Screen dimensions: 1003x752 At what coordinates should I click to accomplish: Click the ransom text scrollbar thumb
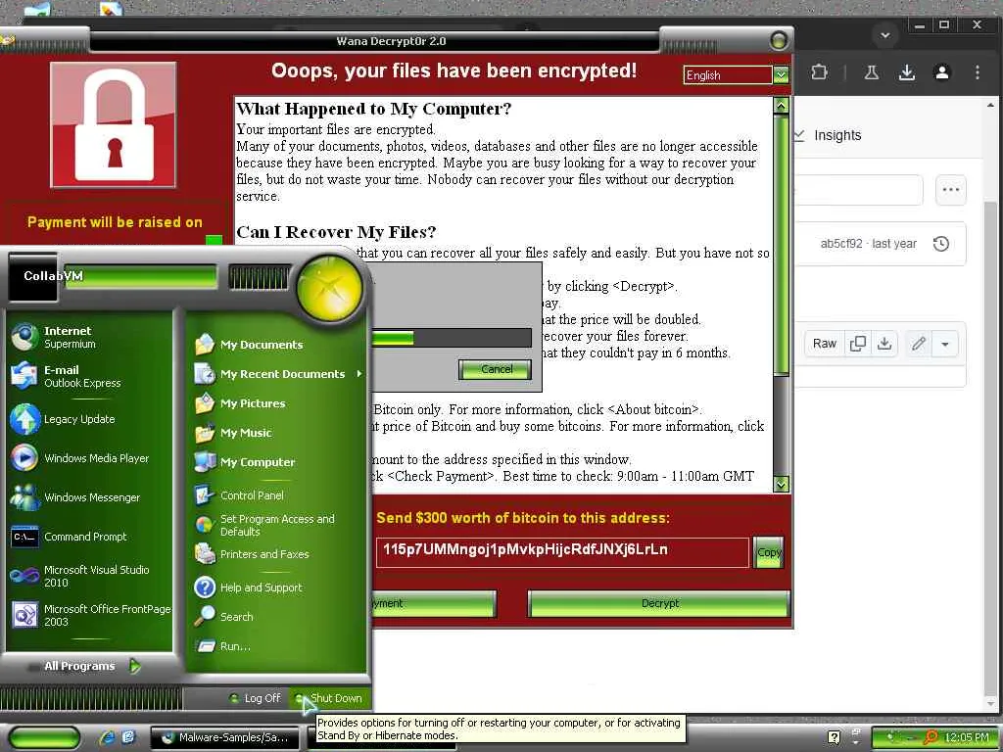point(781,246)
